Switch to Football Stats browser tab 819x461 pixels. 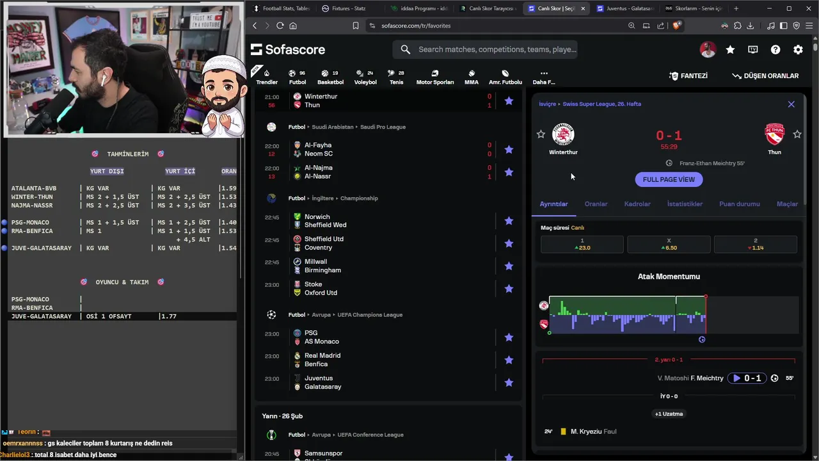(282, 8)
